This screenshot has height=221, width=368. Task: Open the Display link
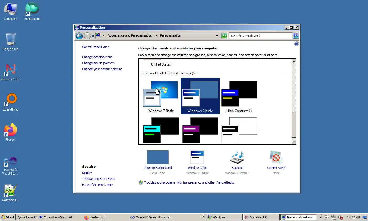coord(87,173)
